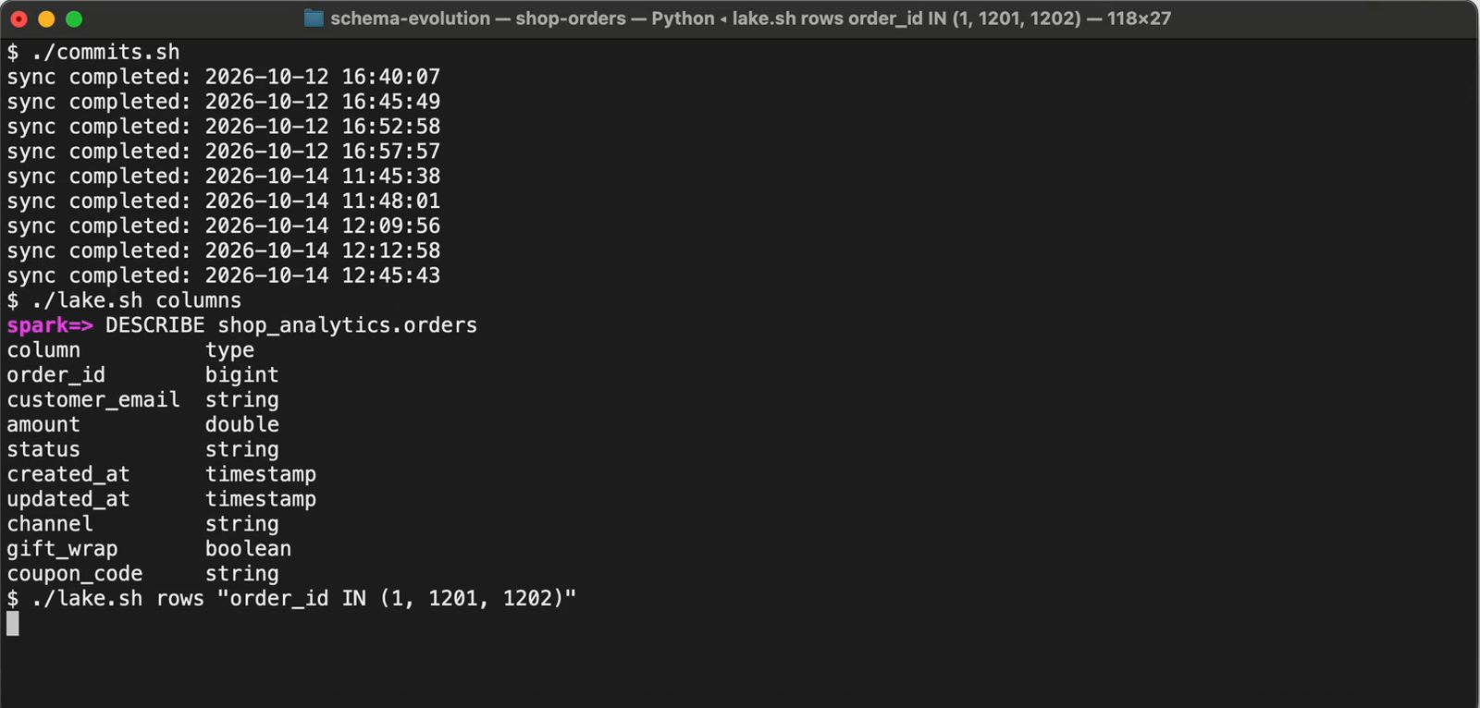Click the boolean type for gift_wrap
The image size is (1480, 708).
click(248, 549)
